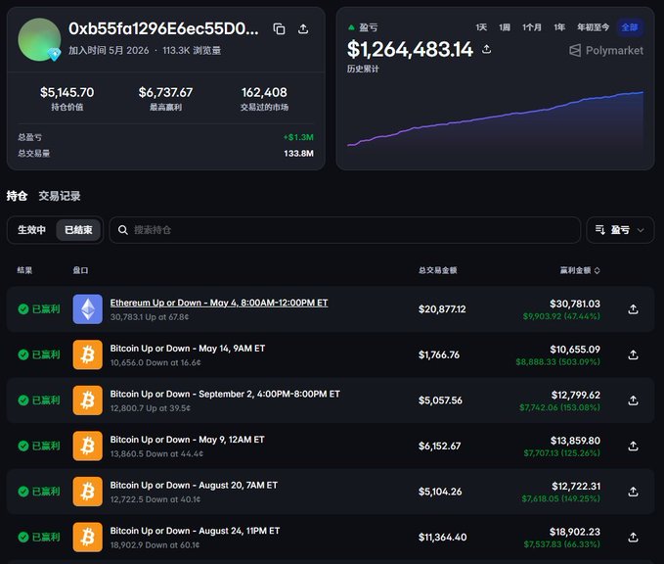The height and width of the screenshot is (564, 664).
Task: Click the $1,264,483.14 cumulative profit figure
Action: click(410, 49)
